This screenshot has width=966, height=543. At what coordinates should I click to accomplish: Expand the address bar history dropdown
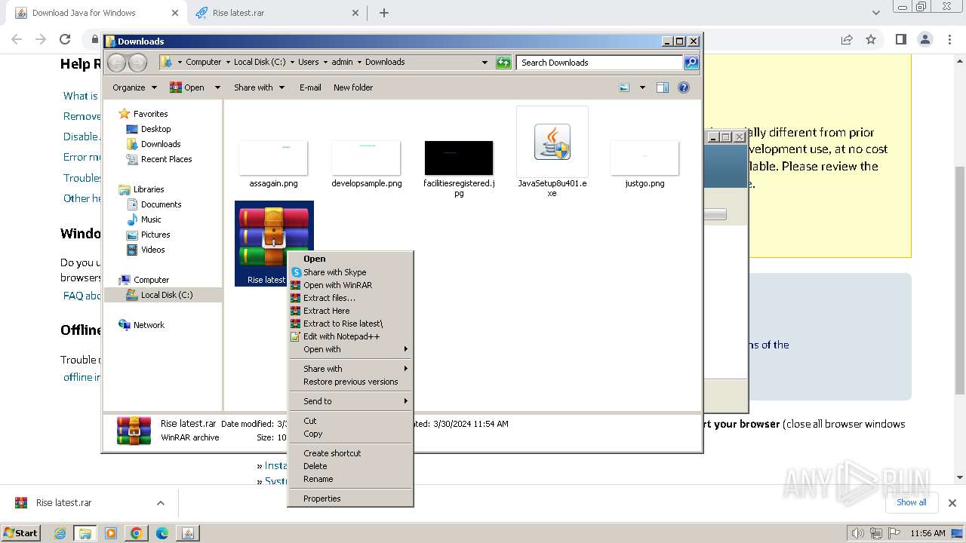coord(485,63)
